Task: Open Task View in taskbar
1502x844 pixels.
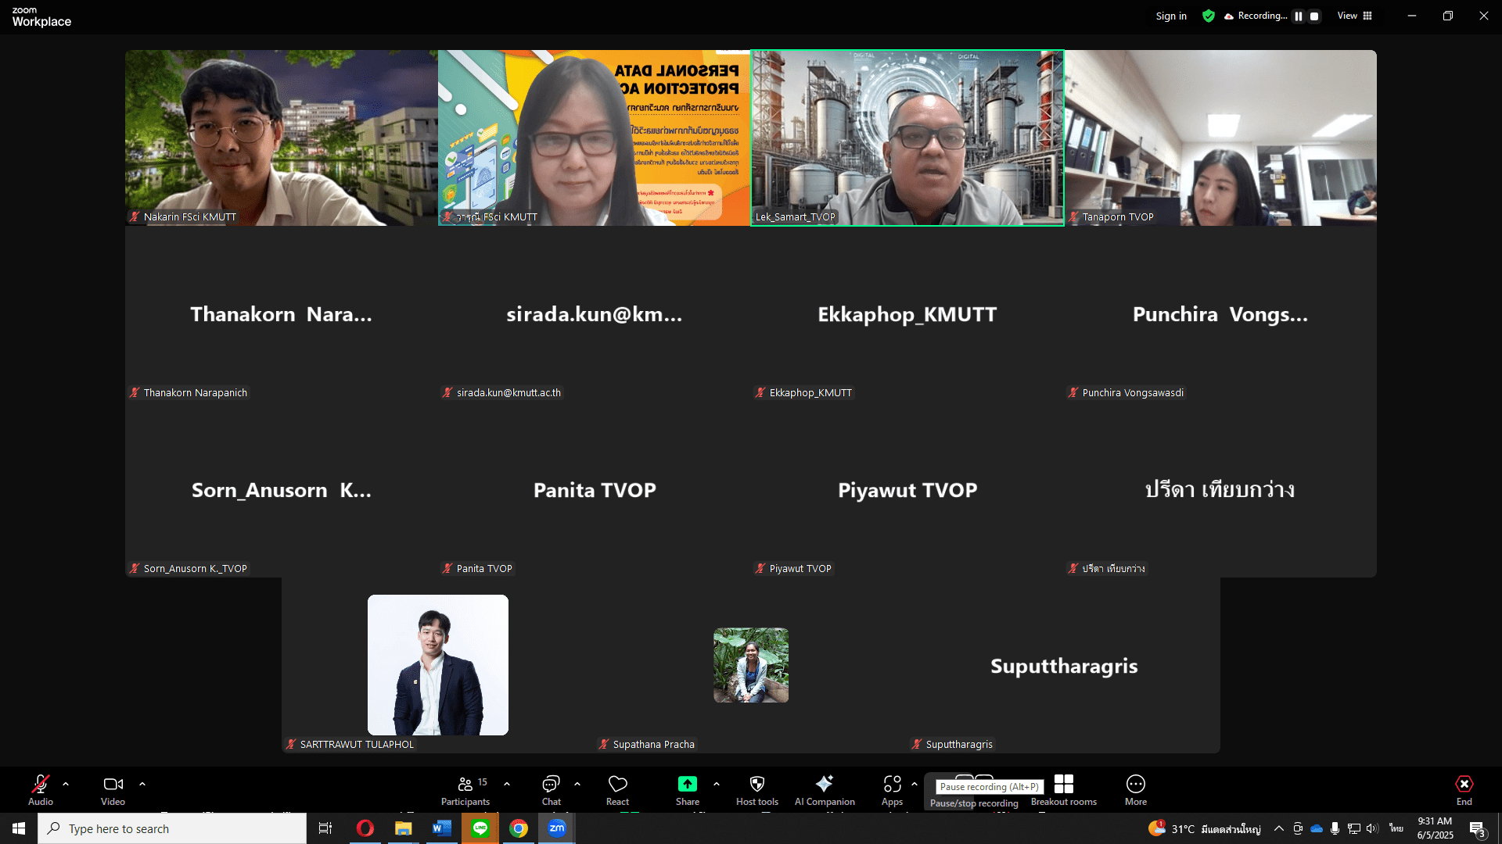Action: [325, 828]
